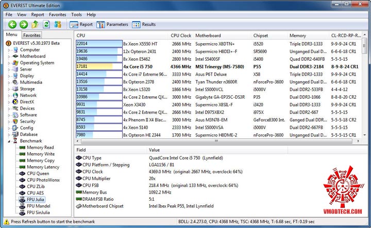371x228 pixels.
Task: Sort by the CPU Clock column header
Action: point(180,36)
